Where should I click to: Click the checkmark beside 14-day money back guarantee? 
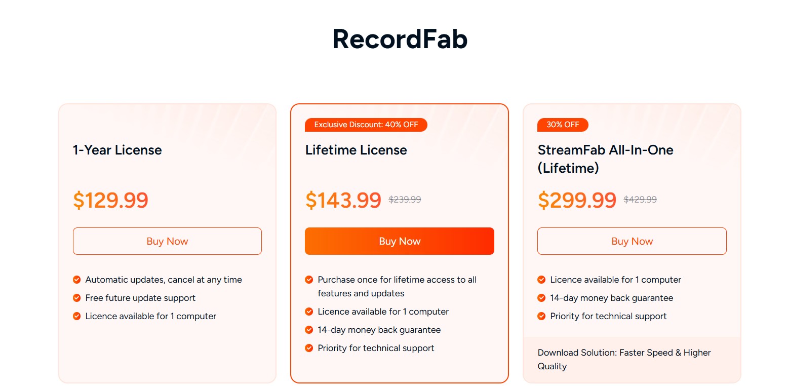pyautogui.click(x=309, y=330)
